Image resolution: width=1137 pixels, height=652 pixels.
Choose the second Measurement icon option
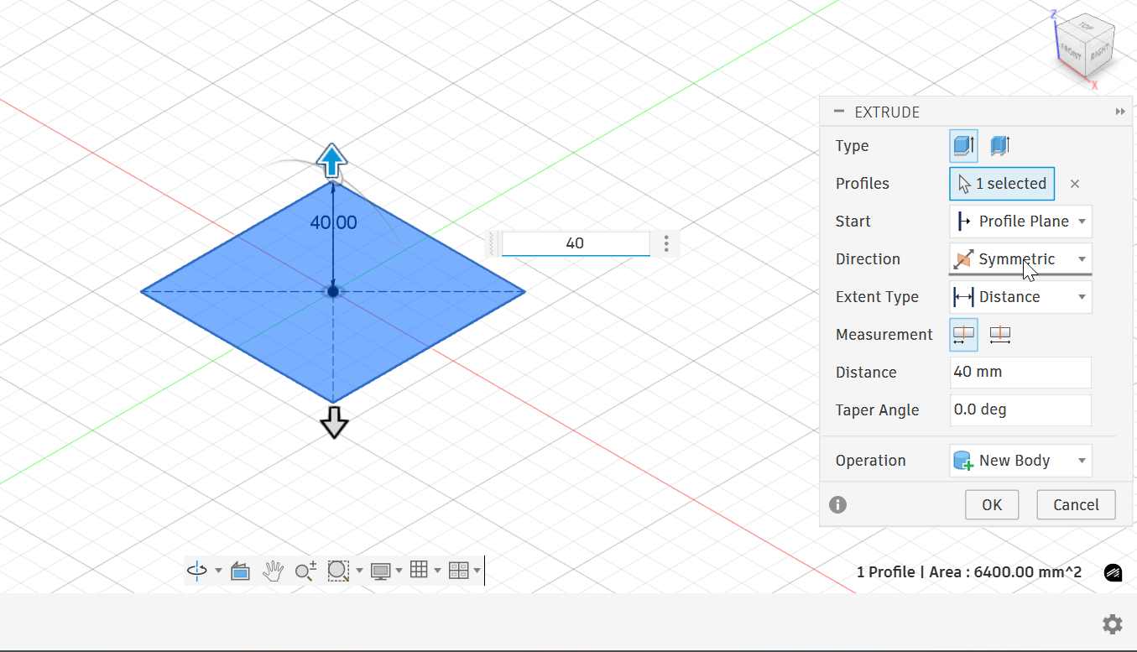(x=999, y=335)
